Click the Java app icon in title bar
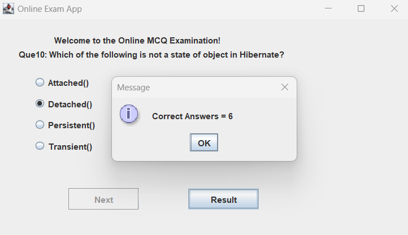The height and width of the screenshot is (235, 408). click(8, 8)
